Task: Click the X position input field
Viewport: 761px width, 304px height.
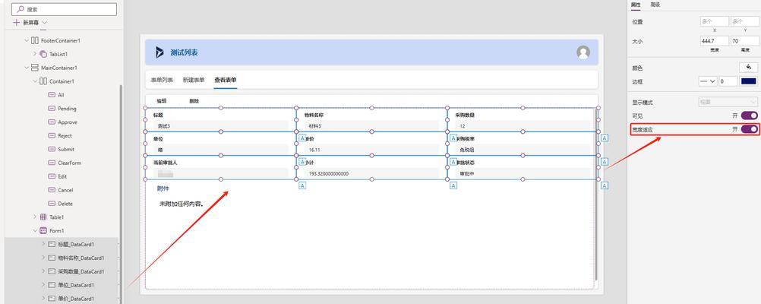Action: tap(715, 21)
